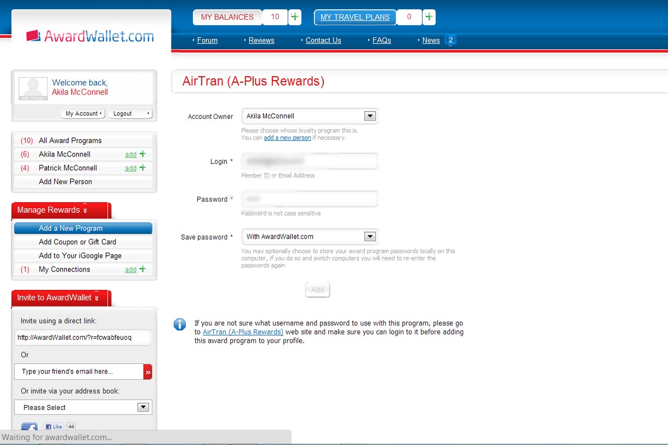668x445 pixels.
Task: Open the Reviews page
Action: pyautogui.click(x=261, y=40)
